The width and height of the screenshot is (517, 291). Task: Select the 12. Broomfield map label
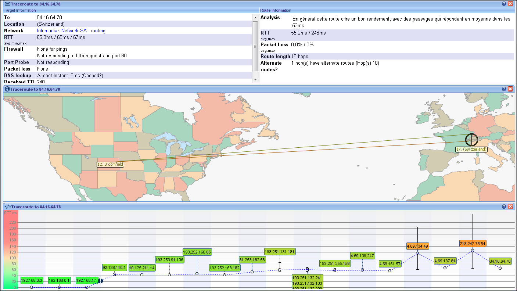point(110,164)
